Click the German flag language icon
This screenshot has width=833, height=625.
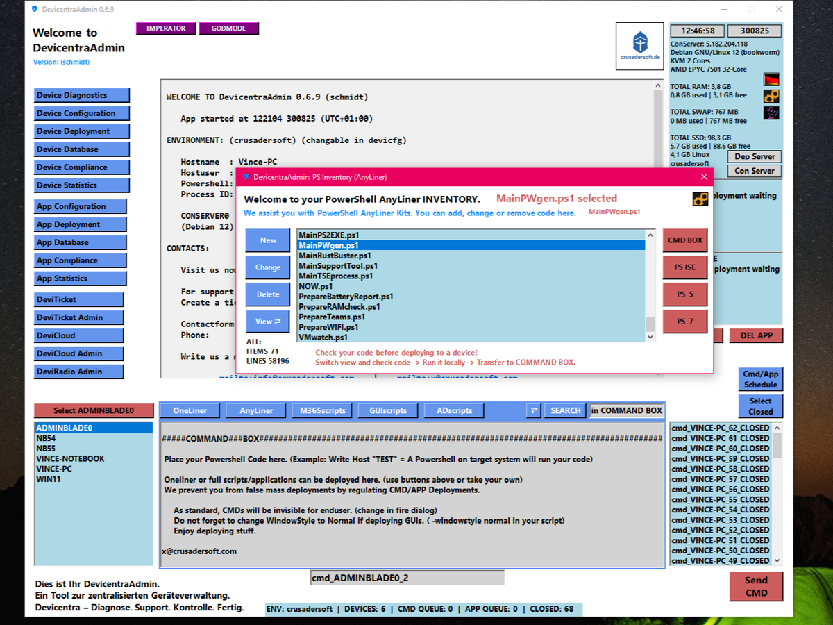pos(771,79)
